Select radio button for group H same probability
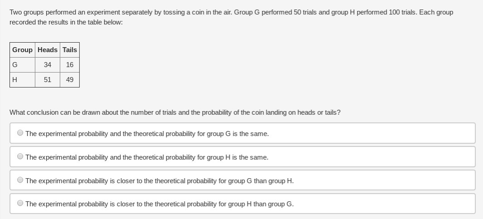The width and height of the screenshot is (483, 219). tap(20, 157)
